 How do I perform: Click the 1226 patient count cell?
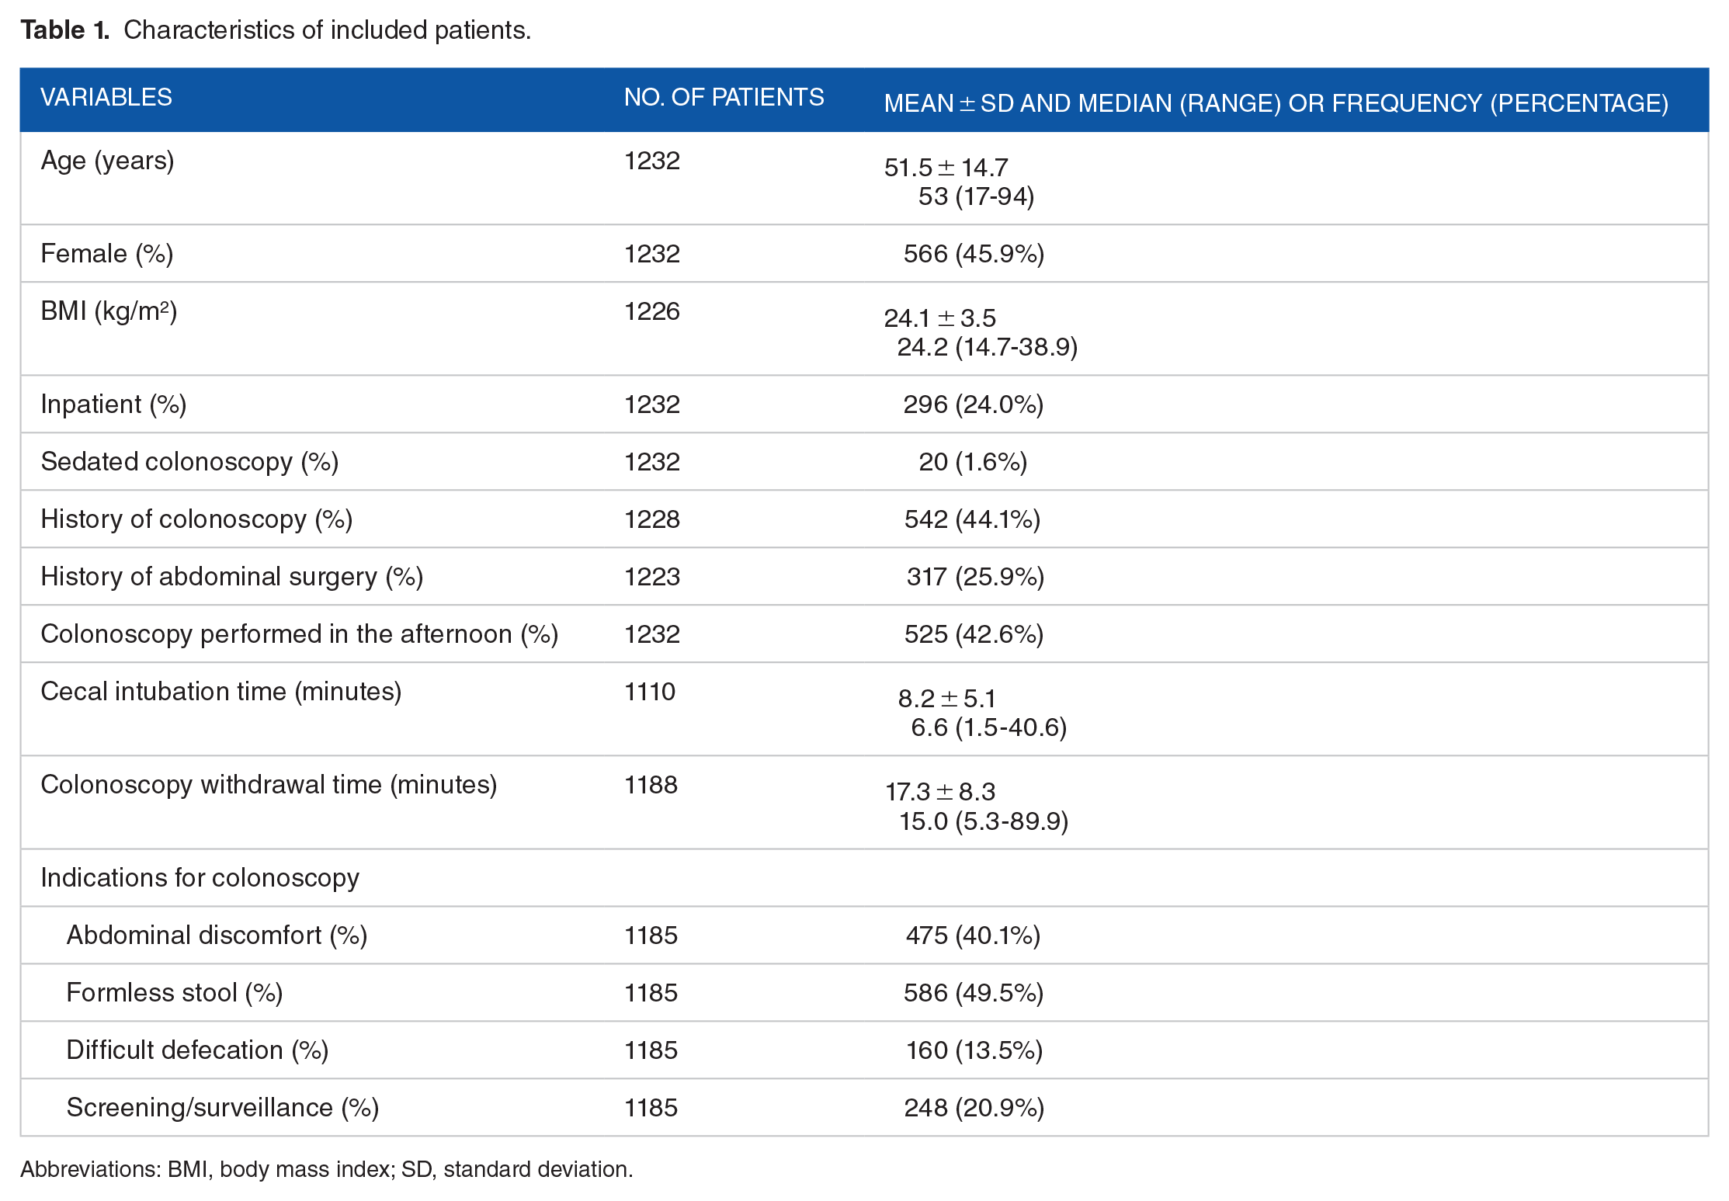pyautogui.click(x=651, y=311)
